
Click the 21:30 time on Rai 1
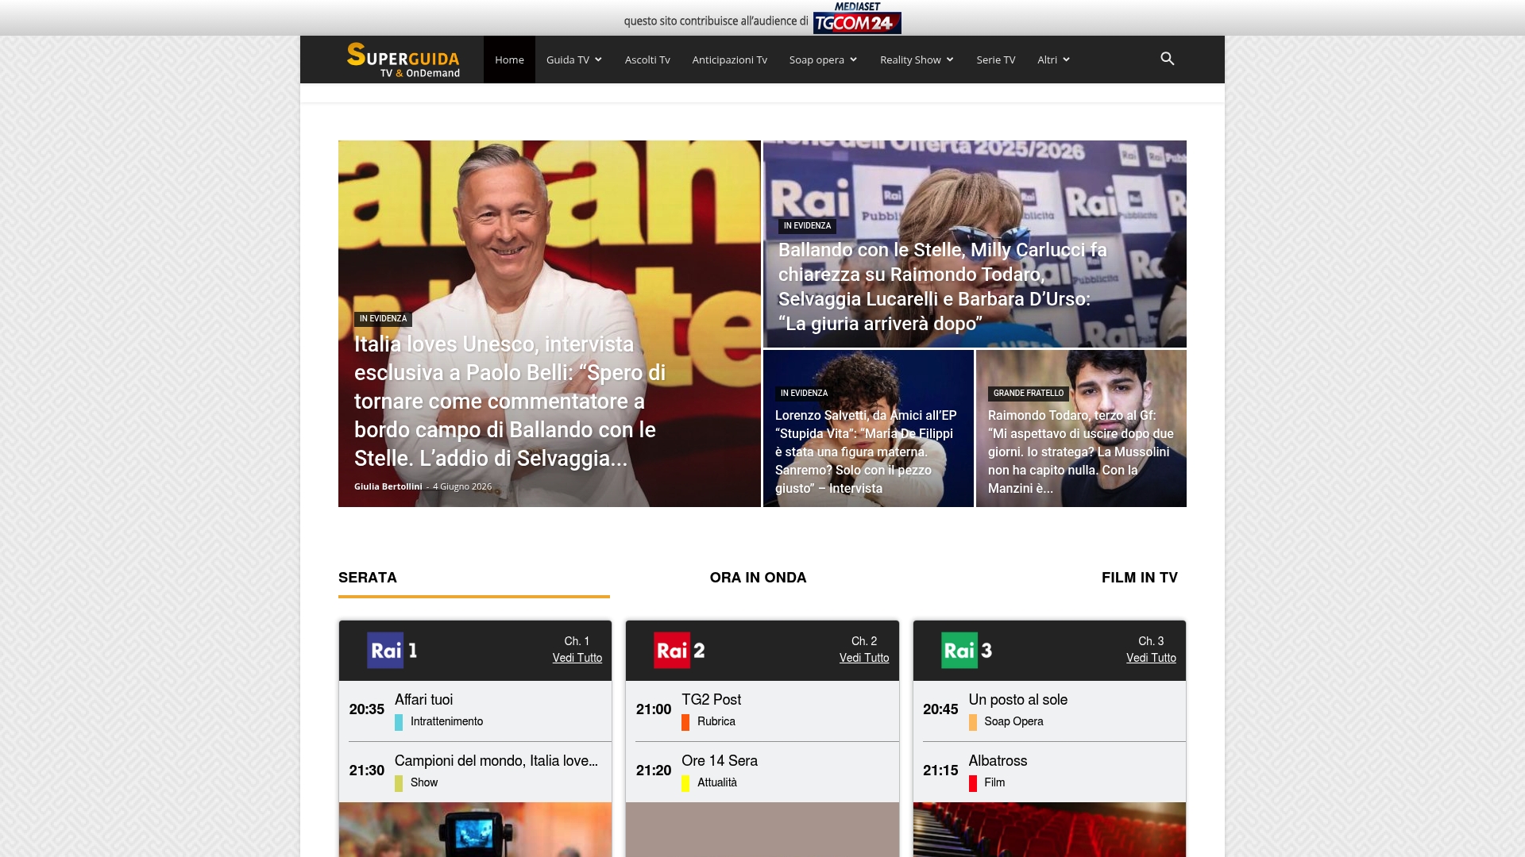[367, 771]
